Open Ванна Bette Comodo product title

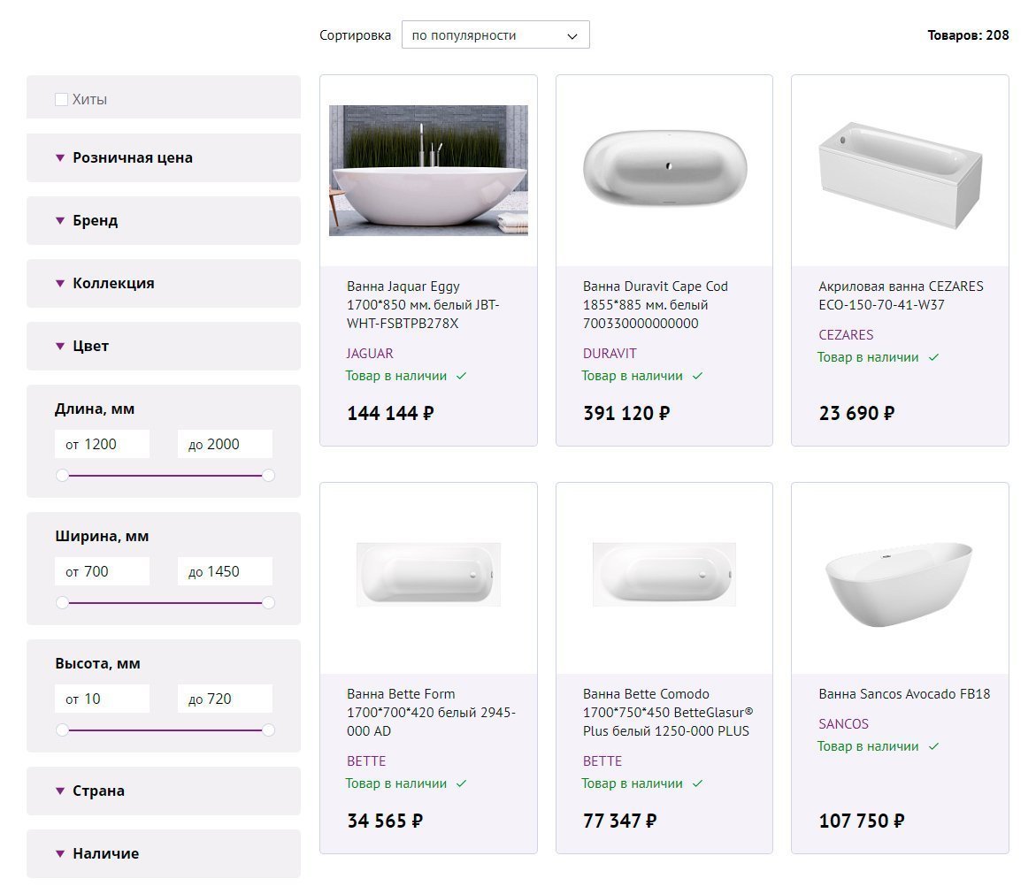[x=665, y=713]
